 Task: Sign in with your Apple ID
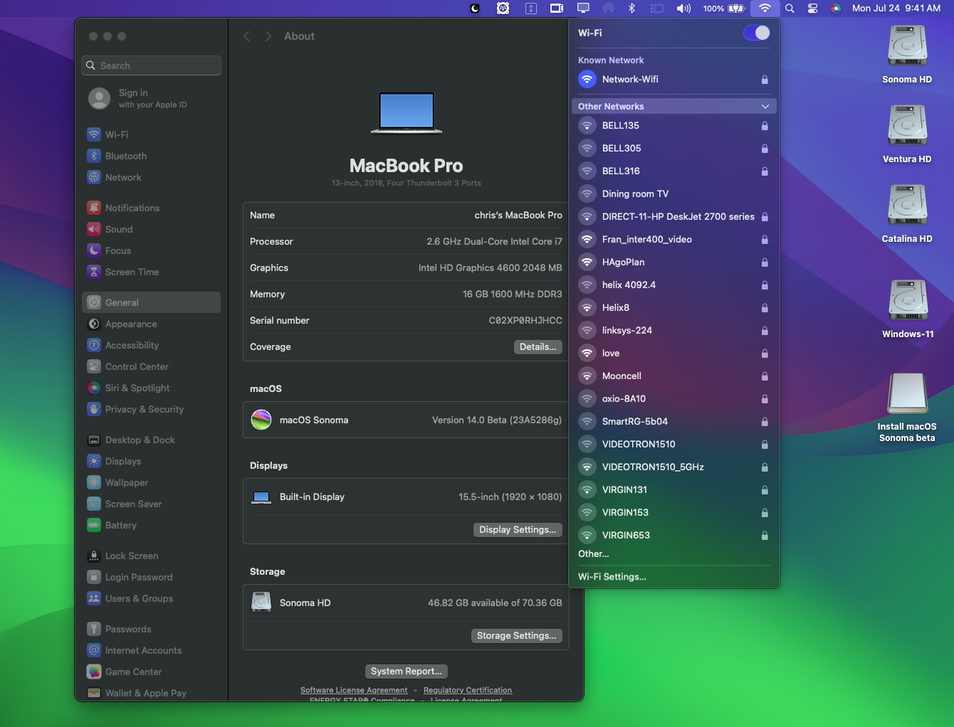(x=151, y=98)
